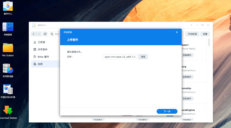Select 社群 in the sidebar
Image resolution: width=231 pixels, height=128 pixels.
click(x=40, y=64)
